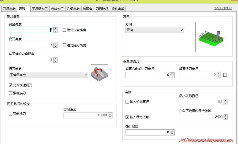Uncheck 输入保持接触 checkbox
The width and height of the screenshot is (238, 144).
point(127,117)
